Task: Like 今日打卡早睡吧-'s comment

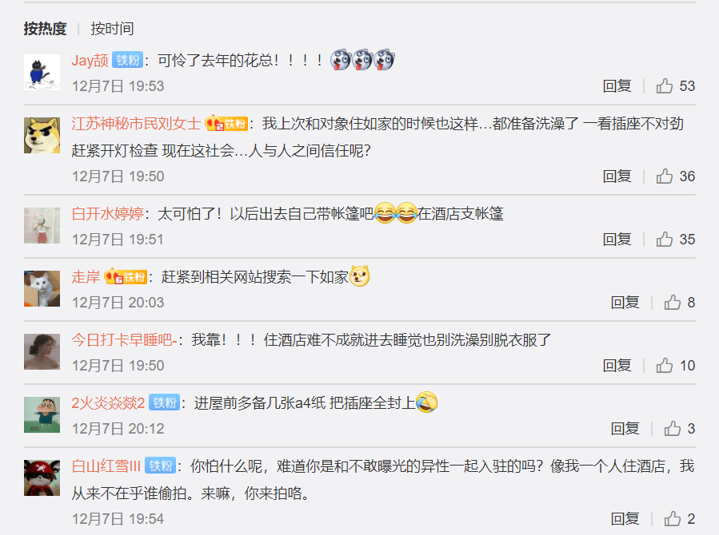Action: [664, 365]
